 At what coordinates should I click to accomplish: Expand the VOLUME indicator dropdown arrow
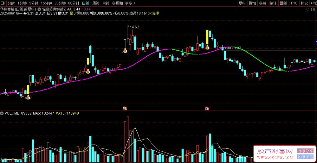2,113
